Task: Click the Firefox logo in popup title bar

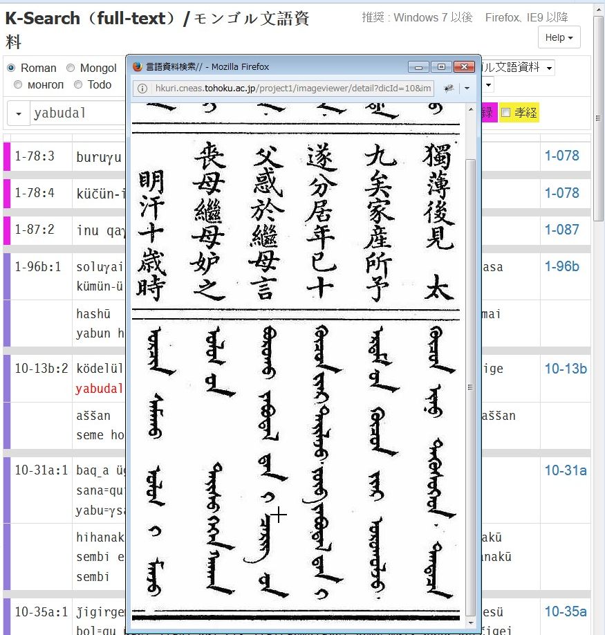Action: 137,67
